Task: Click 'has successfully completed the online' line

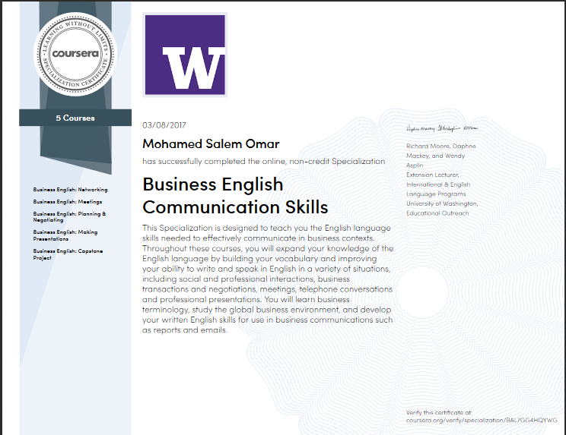Action: click(x=263, y=162)
